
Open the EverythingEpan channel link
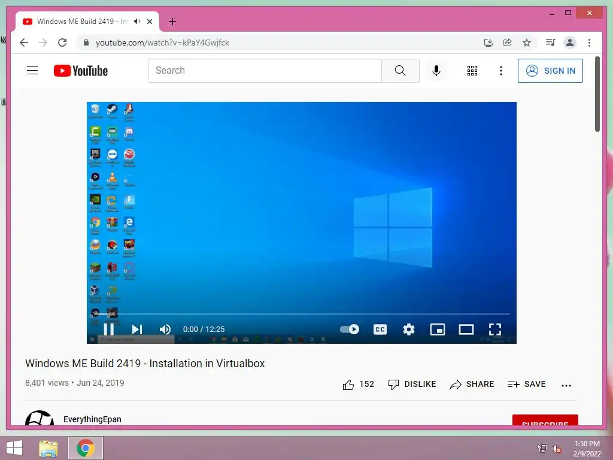[92, 419]
